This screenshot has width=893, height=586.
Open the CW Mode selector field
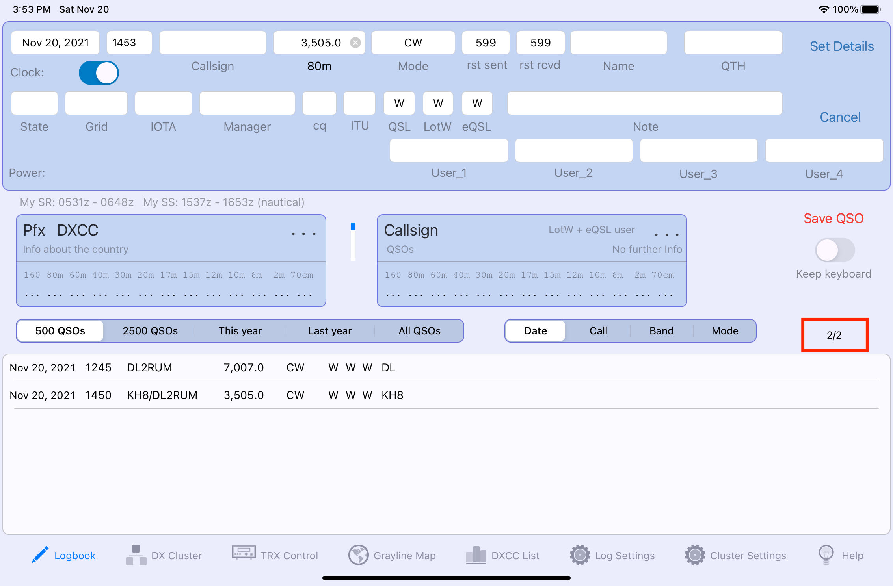tap(413, 43)
